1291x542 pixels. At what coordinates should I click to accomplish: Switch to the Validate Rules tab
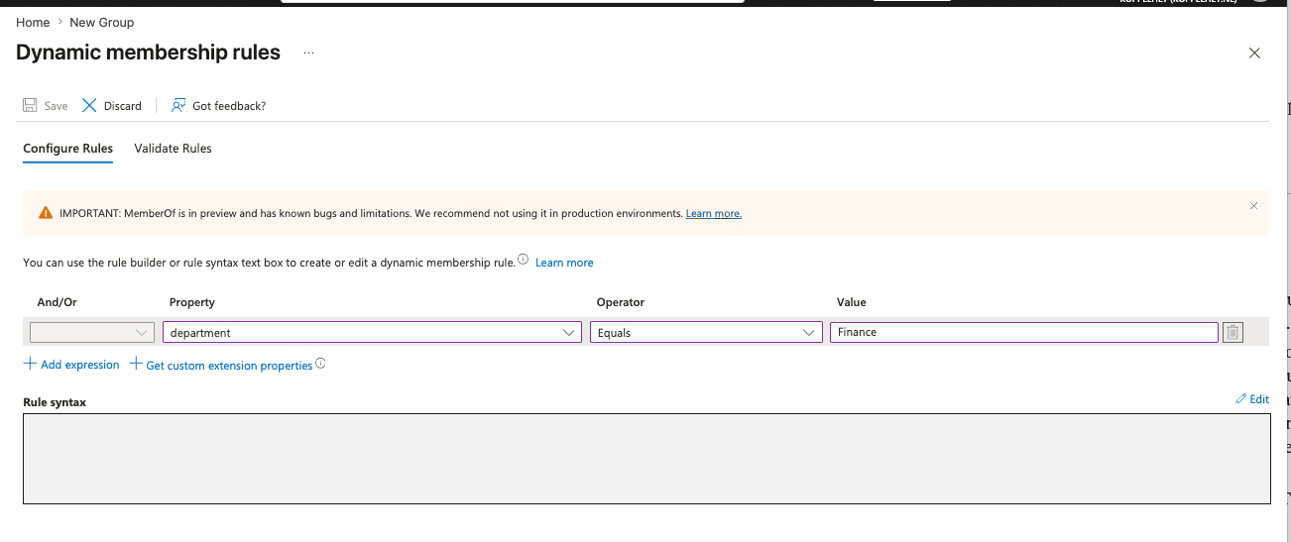click(x=173, y=149)
